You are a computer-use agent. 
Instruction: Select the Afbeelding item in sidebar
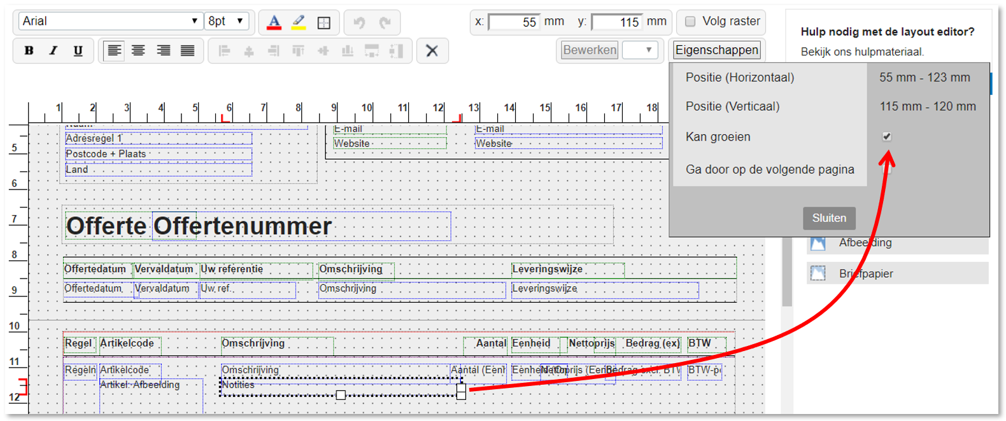click(x=865, y=242)
